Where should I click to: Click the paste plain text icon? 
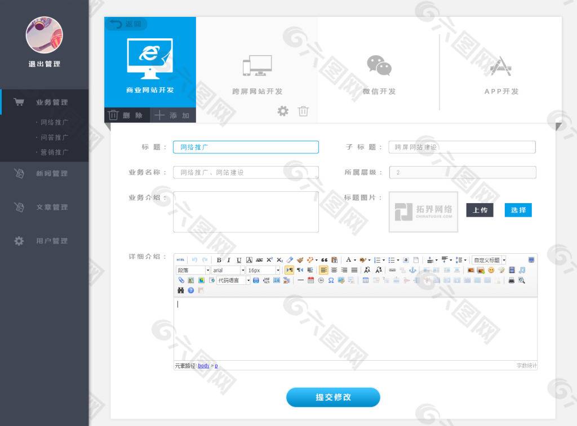[335, 260]
